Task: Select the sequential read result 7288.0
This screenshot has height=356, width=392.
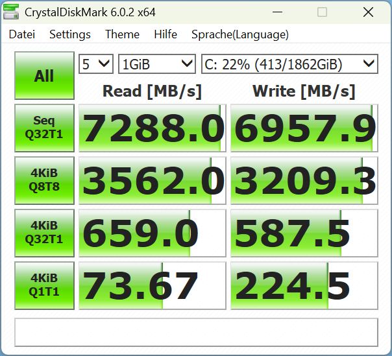Action: coord(152,128)
